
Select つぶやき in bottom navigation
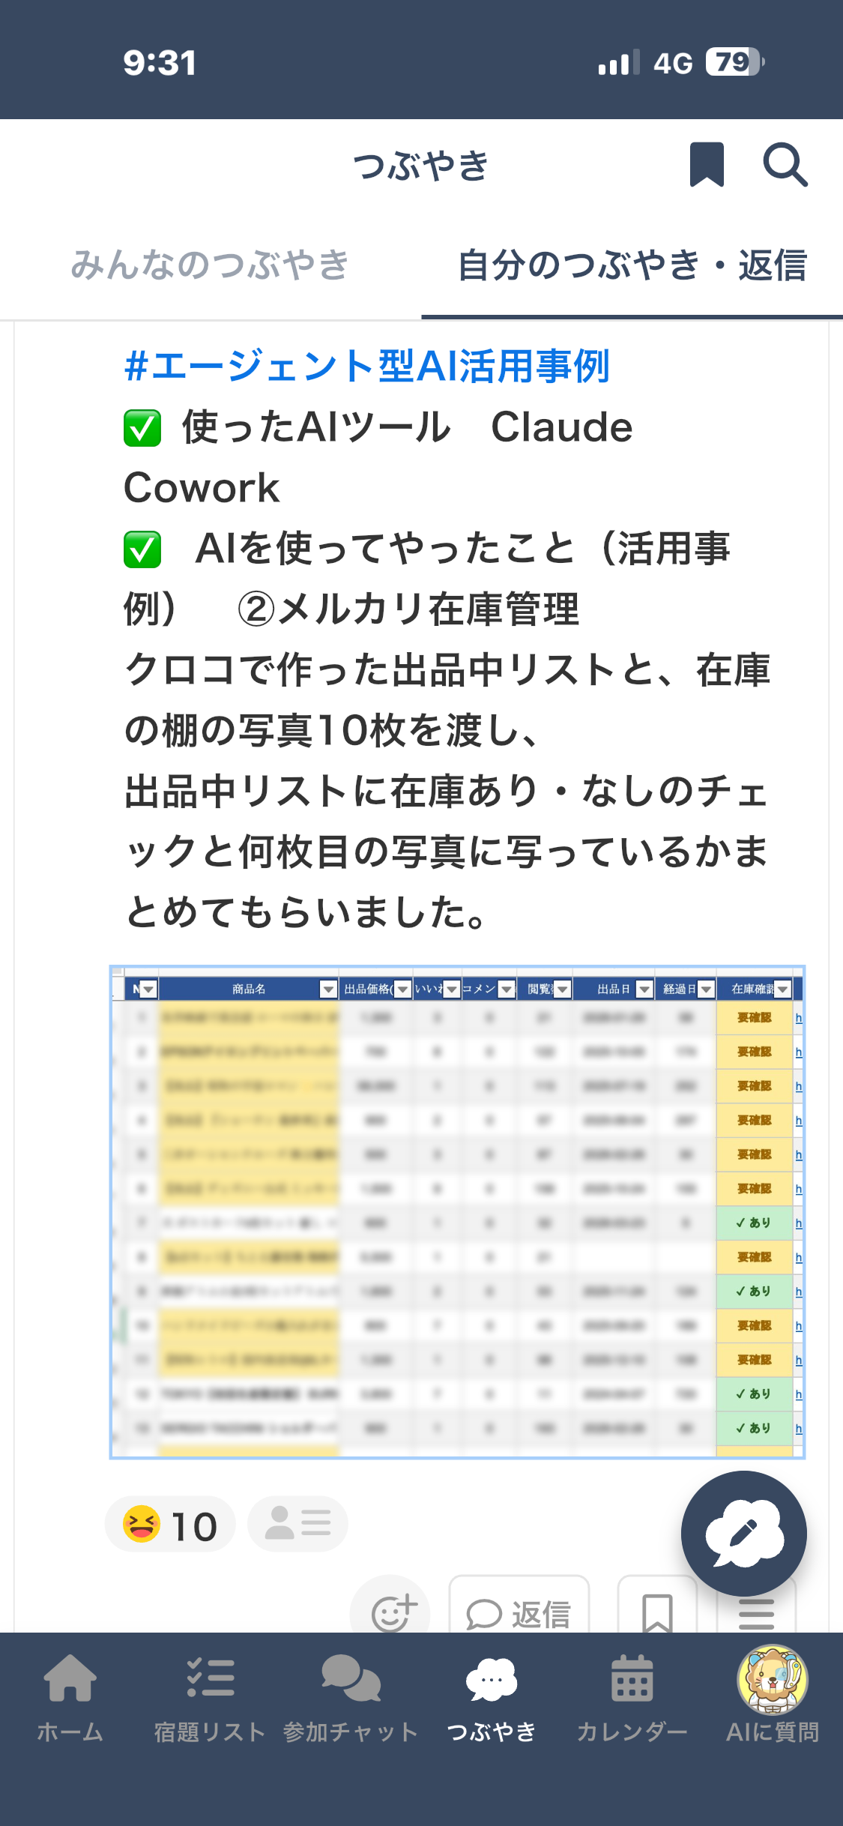coord(492,1698)
